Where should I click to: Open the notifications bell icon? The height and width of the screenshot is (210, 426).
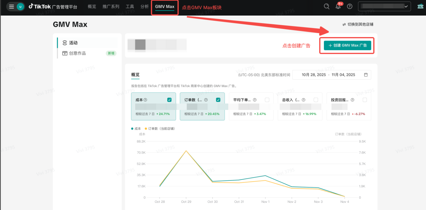pyautogui.click(x=338, y=6)
